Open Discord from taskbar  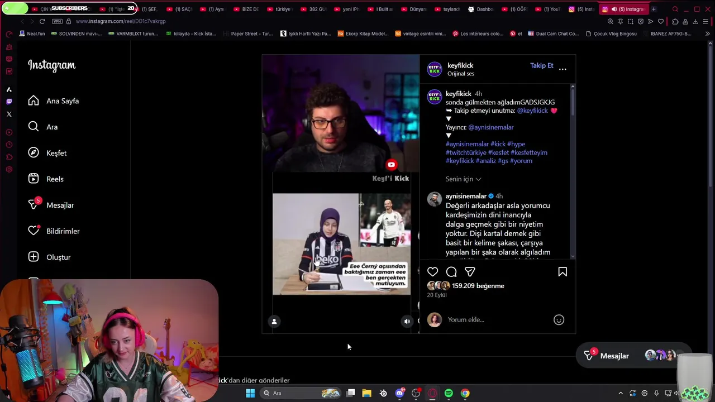pos(399,393)
